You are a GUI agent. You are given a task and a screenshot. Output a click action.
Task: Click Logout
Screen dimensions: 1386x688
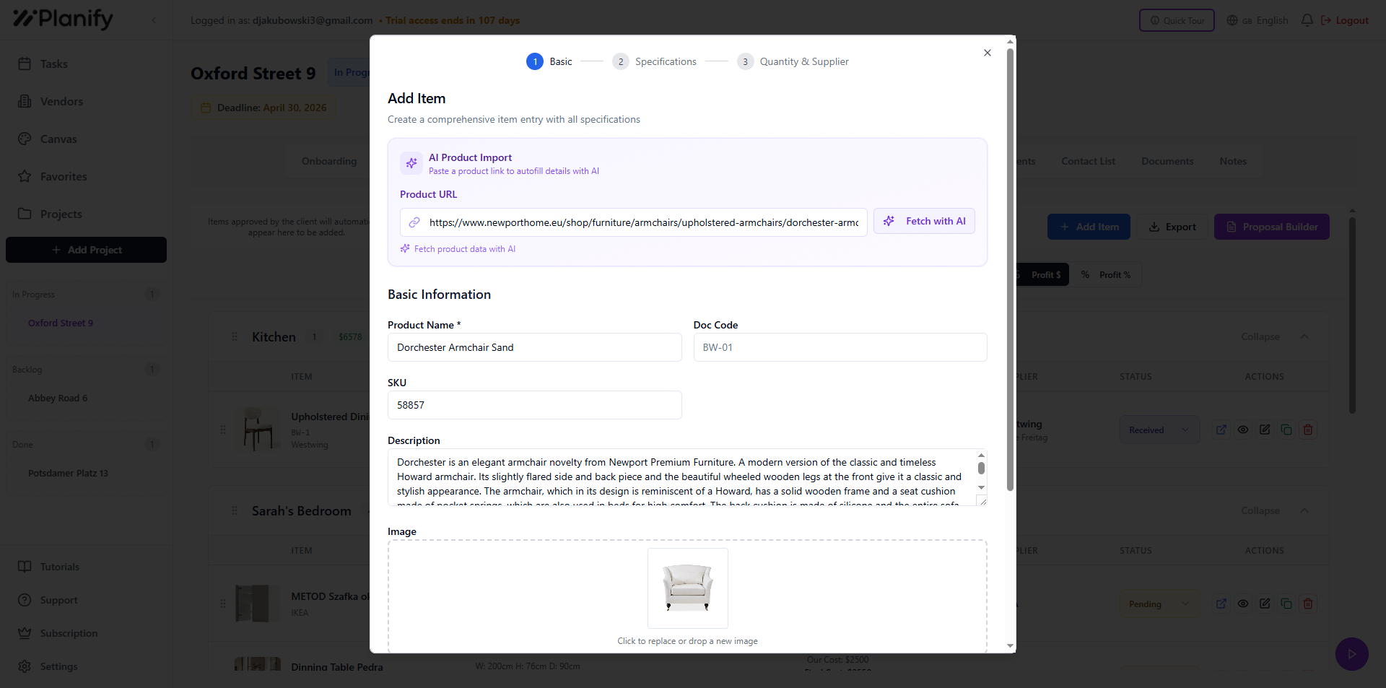coord(1345,20)
